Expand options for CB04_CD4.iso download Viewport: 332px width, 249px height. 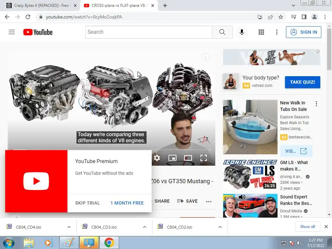[x=69, y=227]
